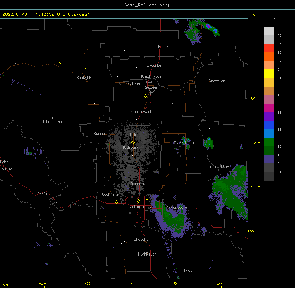Click the Blackfalds label
Screen dimensions: 295x288
pos(151,76)
